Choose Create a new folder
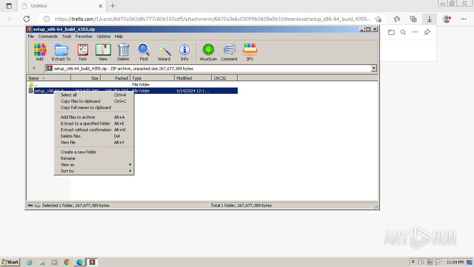Screen dimensions: 474x267 (94, 152)
